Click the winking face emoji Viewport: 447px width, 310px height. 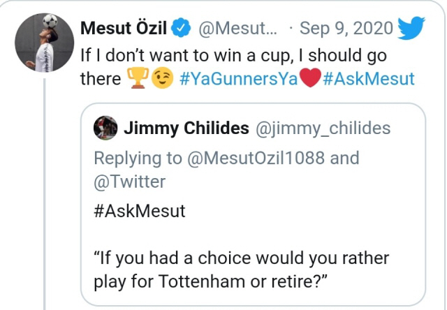pyautogui.click(x=162, y=78)
